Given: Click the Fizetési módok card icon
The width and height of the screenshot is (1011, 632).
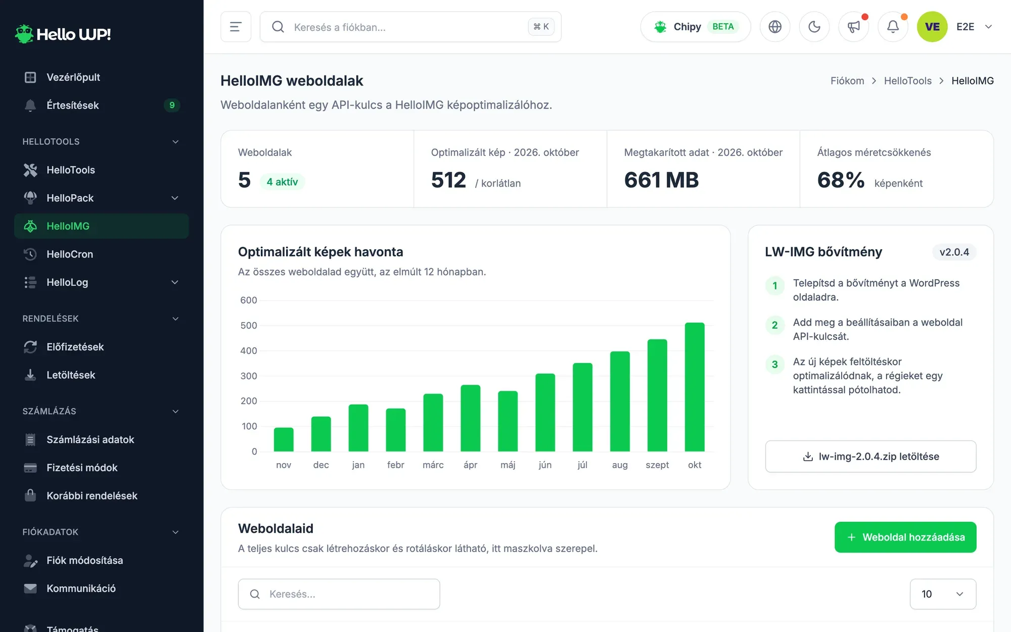Looking at the screenshot, I should click(x=30, y=468).
